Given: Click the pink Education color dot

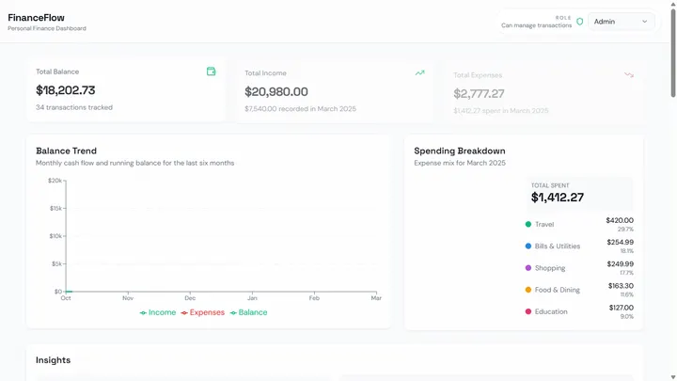Looking at the screenshot, I should [x=528, y=311].
